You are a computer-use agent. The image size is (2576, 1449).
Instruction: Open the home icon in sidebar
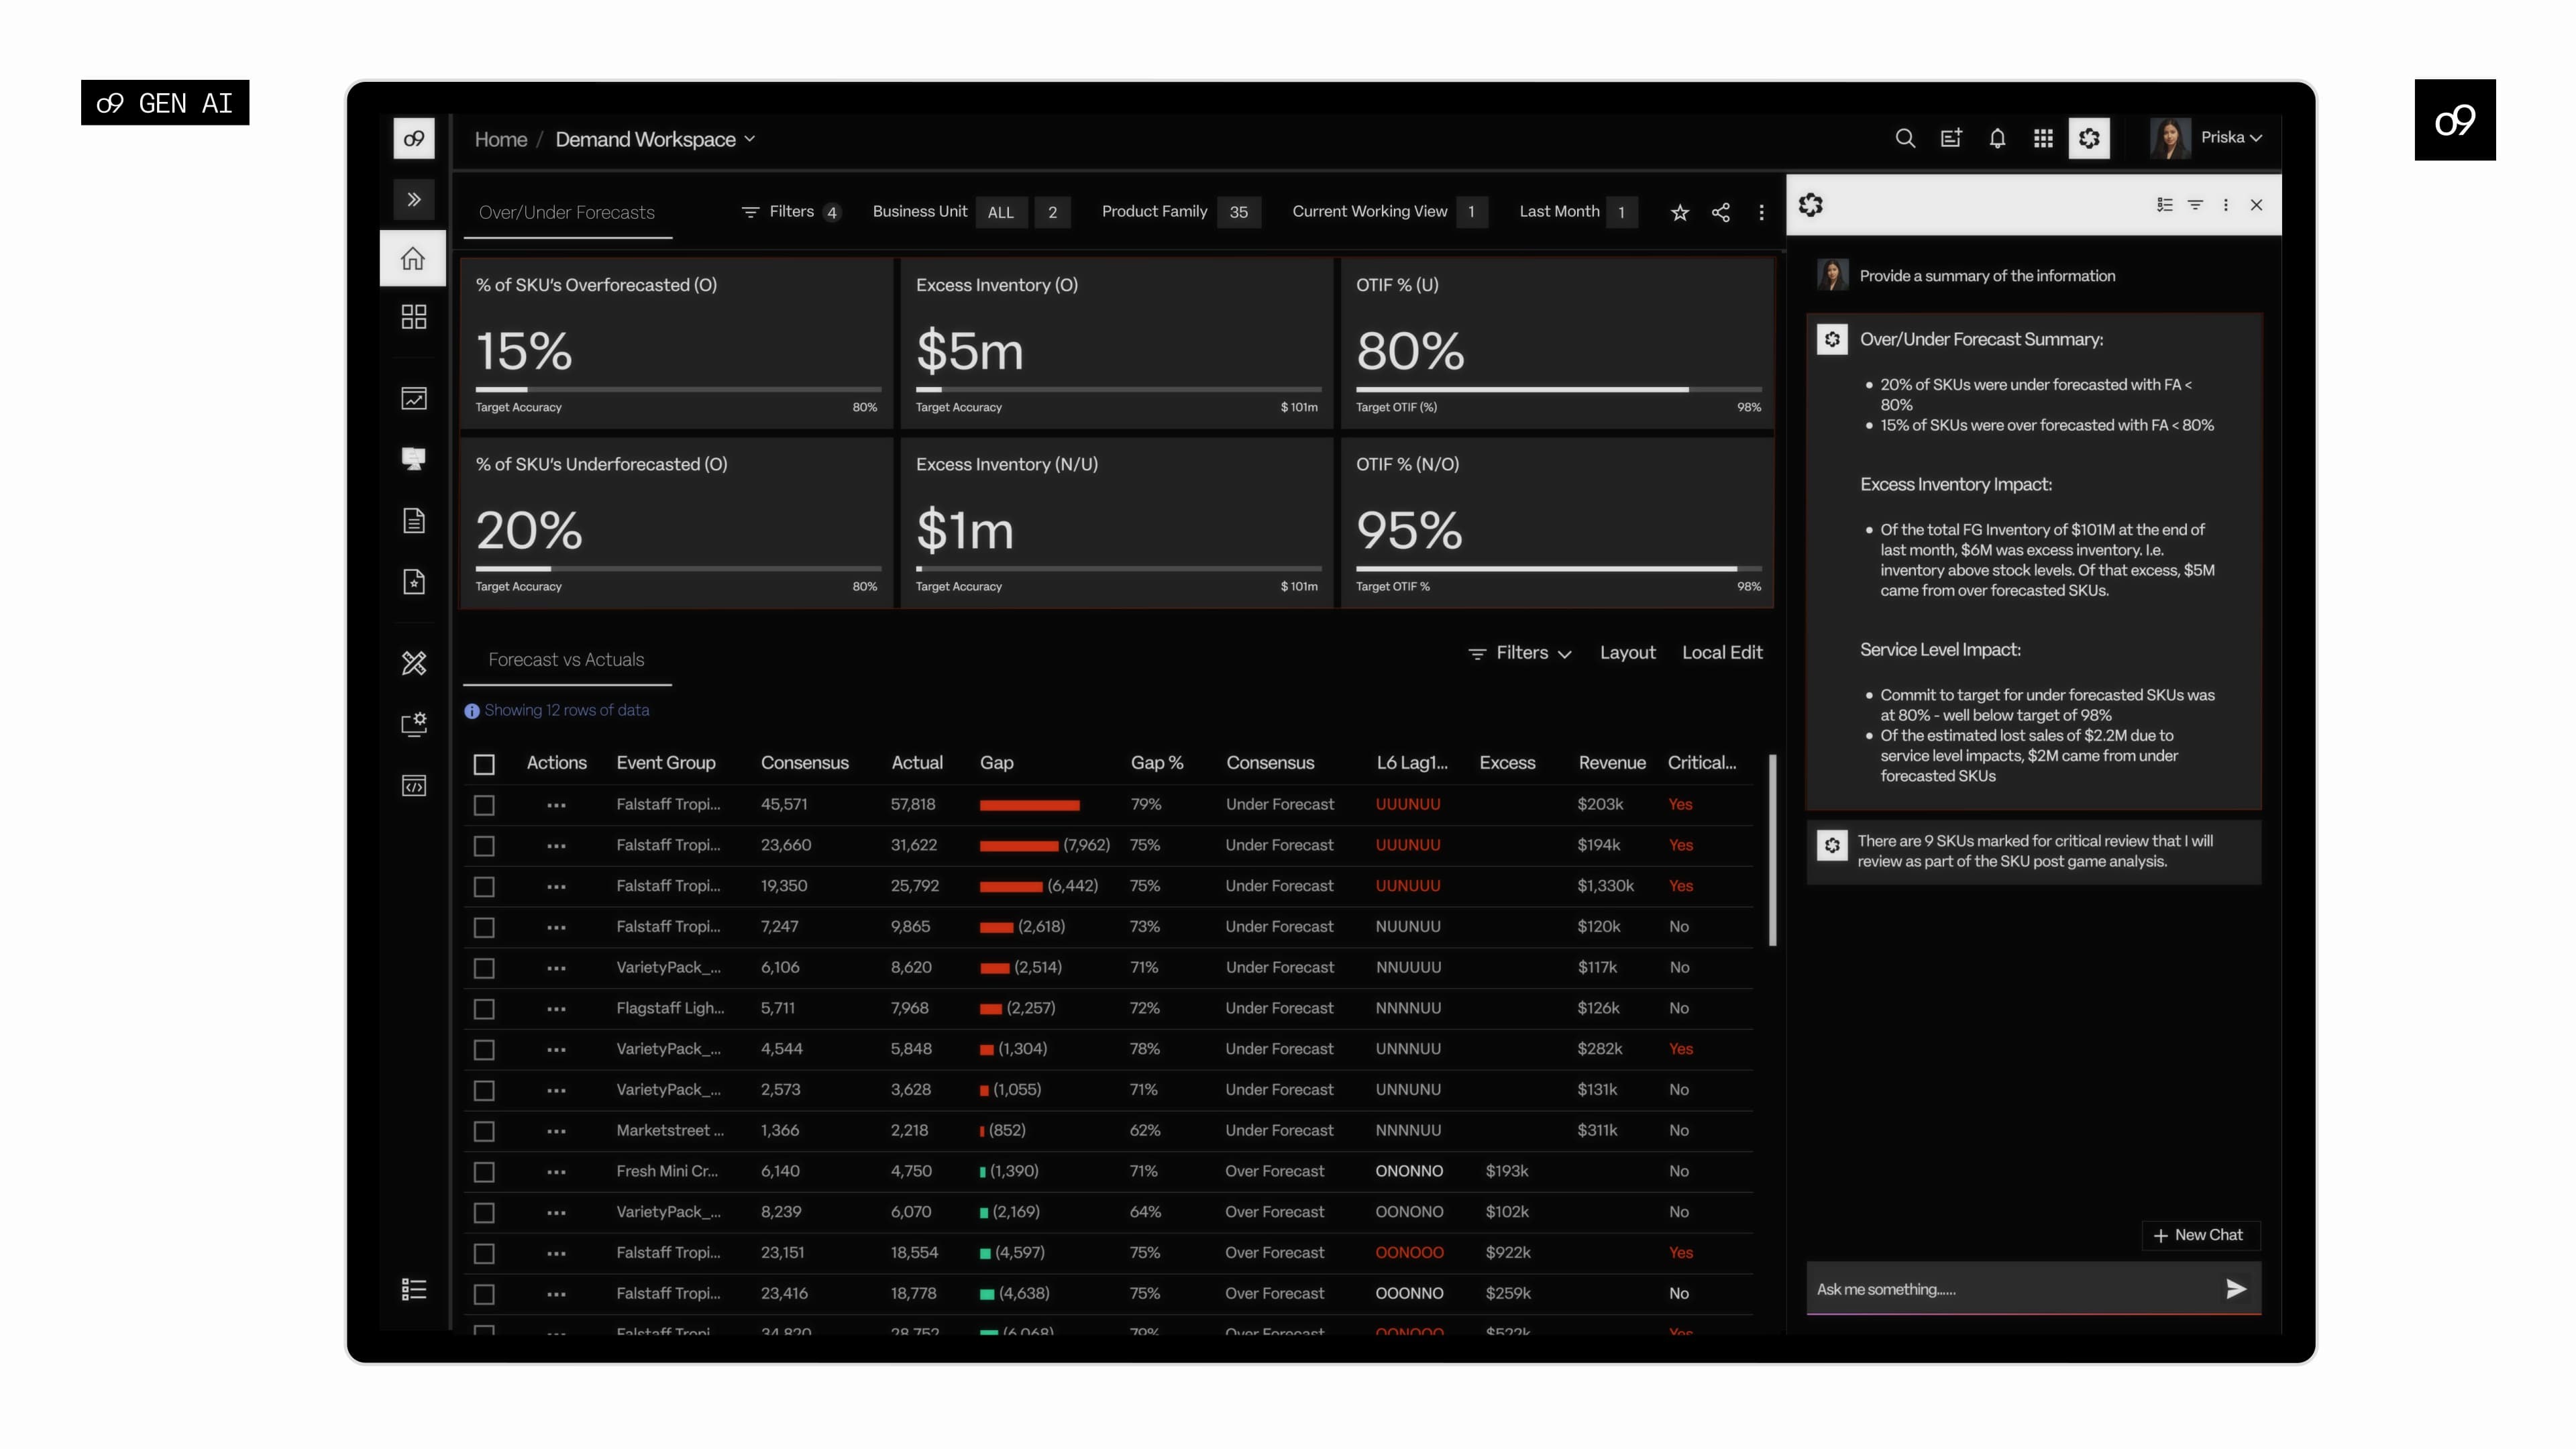point(413,259)
